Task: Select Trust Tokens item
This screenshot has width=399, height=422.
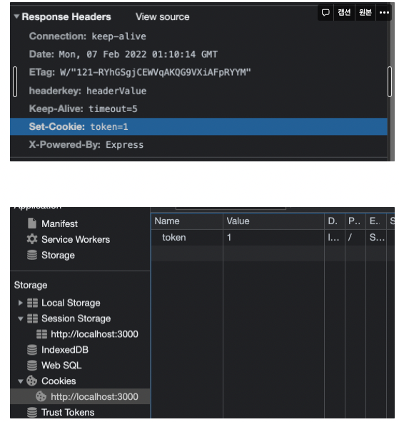Action: (x=68, y=412)
